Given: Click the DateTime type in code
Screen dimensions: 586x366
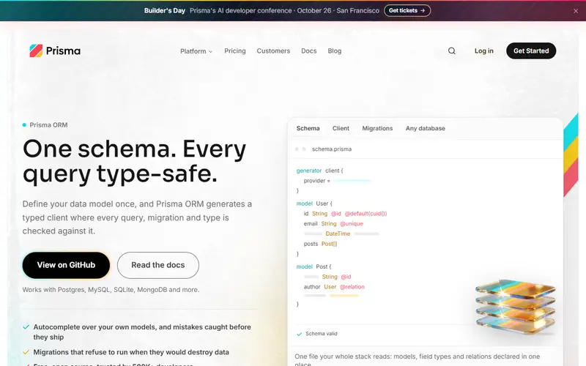Looking at the screenshot, I should point(338,234).
